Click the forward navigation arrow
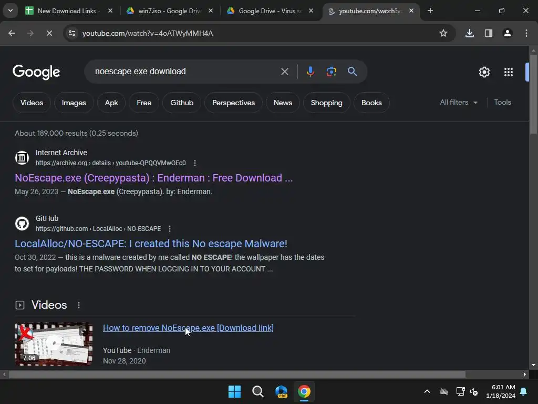The image size is (538, 404). (x=30, y=33)
